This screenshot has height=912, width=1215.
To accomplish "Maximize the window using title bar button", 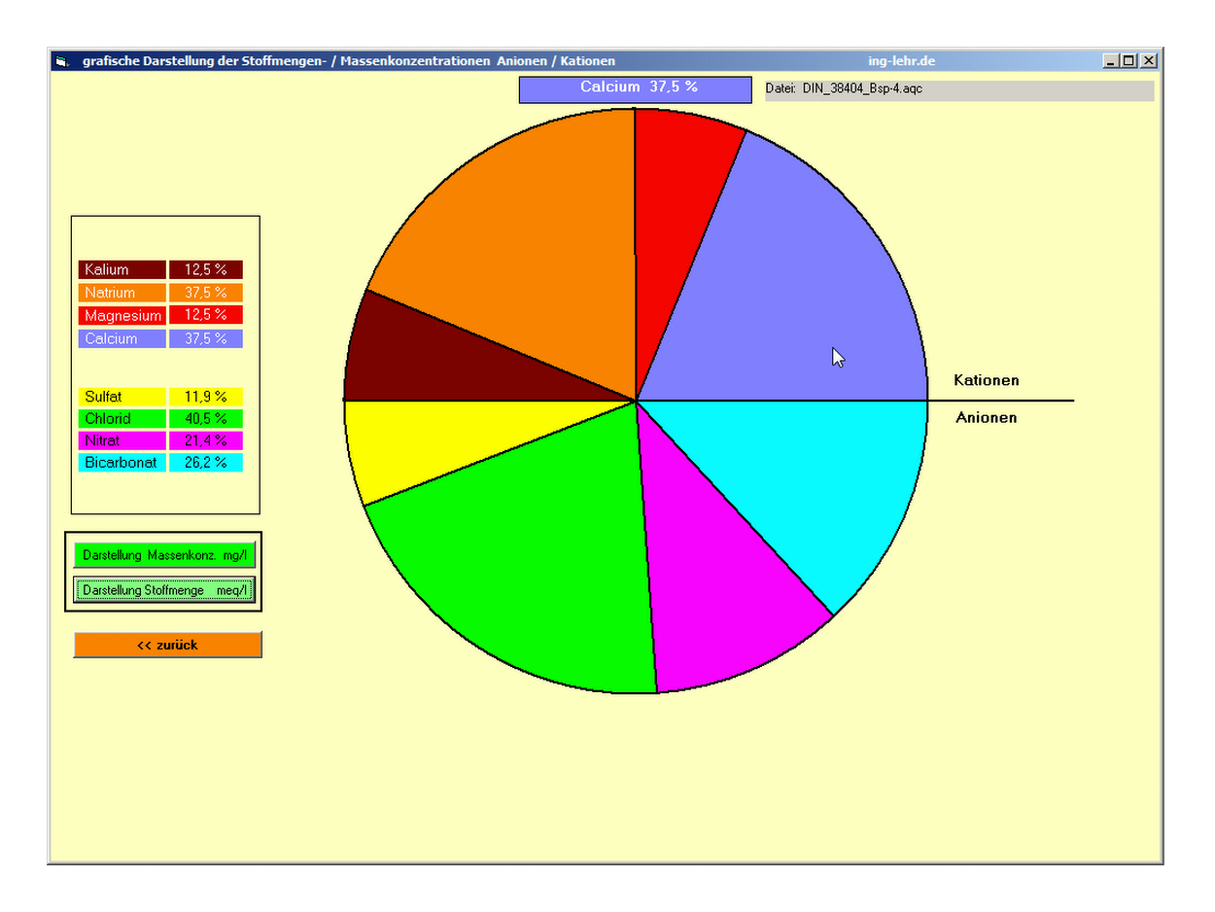I will 1128,61.
